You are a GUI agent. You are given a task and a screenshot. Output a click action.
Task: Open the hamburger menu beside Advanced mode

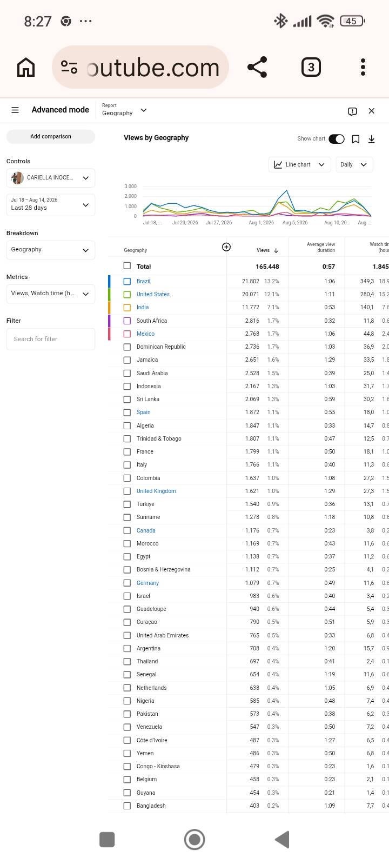(x=15, y=110)
